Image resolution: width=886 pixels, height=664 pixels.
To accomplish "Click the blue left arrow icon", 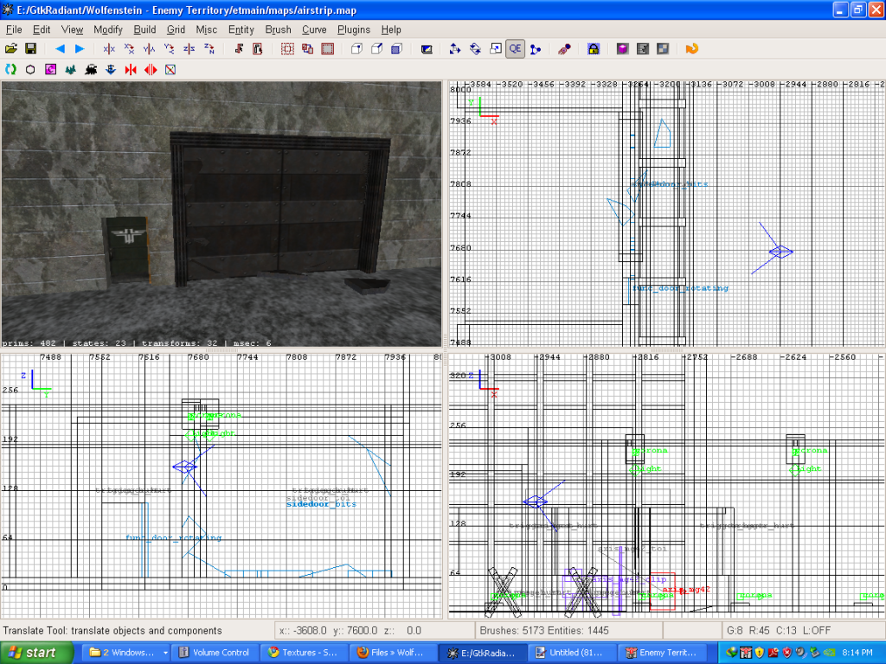I will point(60,49).
